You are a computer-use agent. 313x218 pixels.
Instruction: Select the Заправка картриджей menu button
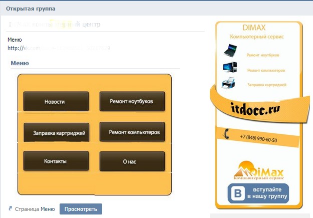point(57,132)
